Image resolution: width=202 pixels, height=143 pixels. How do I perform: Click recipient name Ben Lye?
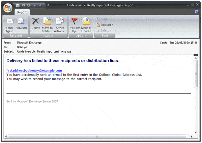[x=22, y=47]
